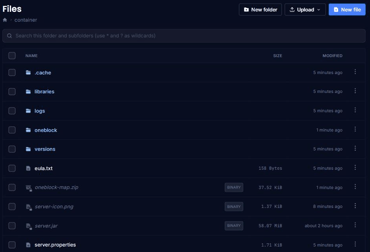Open the options menu for libraries
Viewport: 370px width, 252px height.
[355, 91]
